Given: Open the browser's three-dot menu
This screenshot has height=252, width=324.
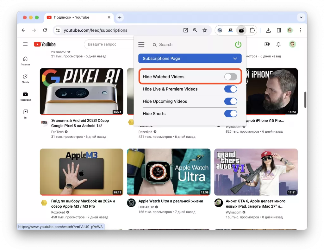Looking at the screenshot, I should [300, 30].
